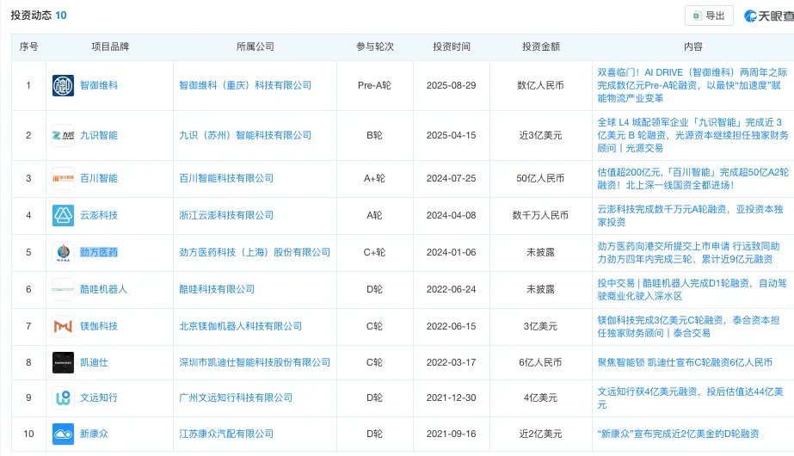Click the 新康众 blue cloud logo
The width and height of the screenshot is (794, 456).
tap(63, 434)
